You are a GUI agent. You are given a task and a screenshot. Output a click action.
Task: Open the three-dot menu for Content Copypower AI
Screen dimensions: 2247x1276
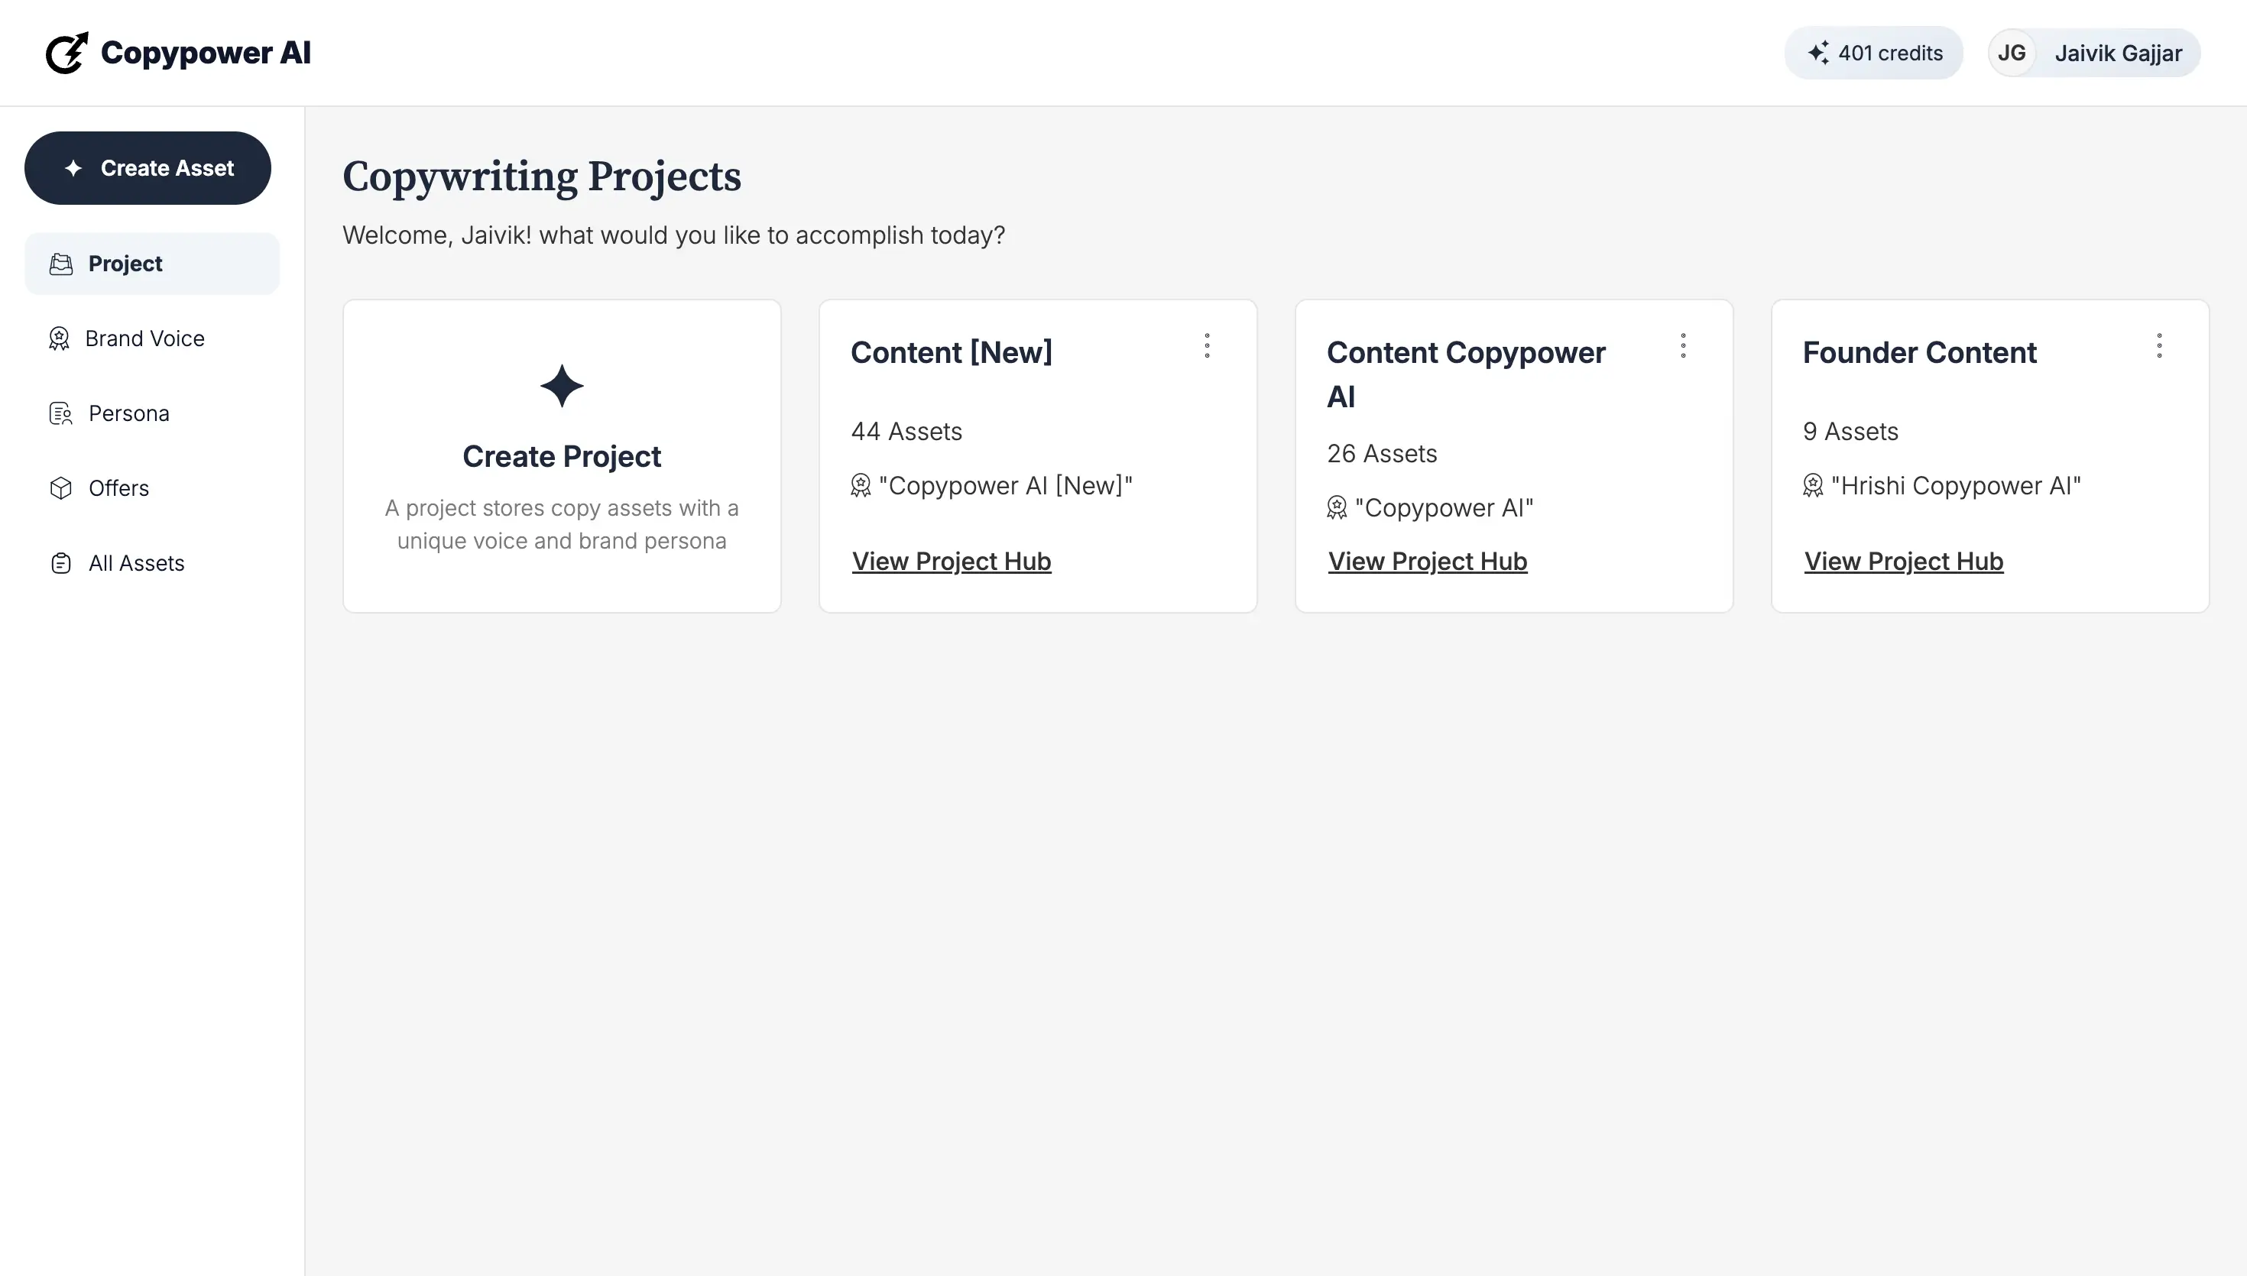[x=1684, y=345]
